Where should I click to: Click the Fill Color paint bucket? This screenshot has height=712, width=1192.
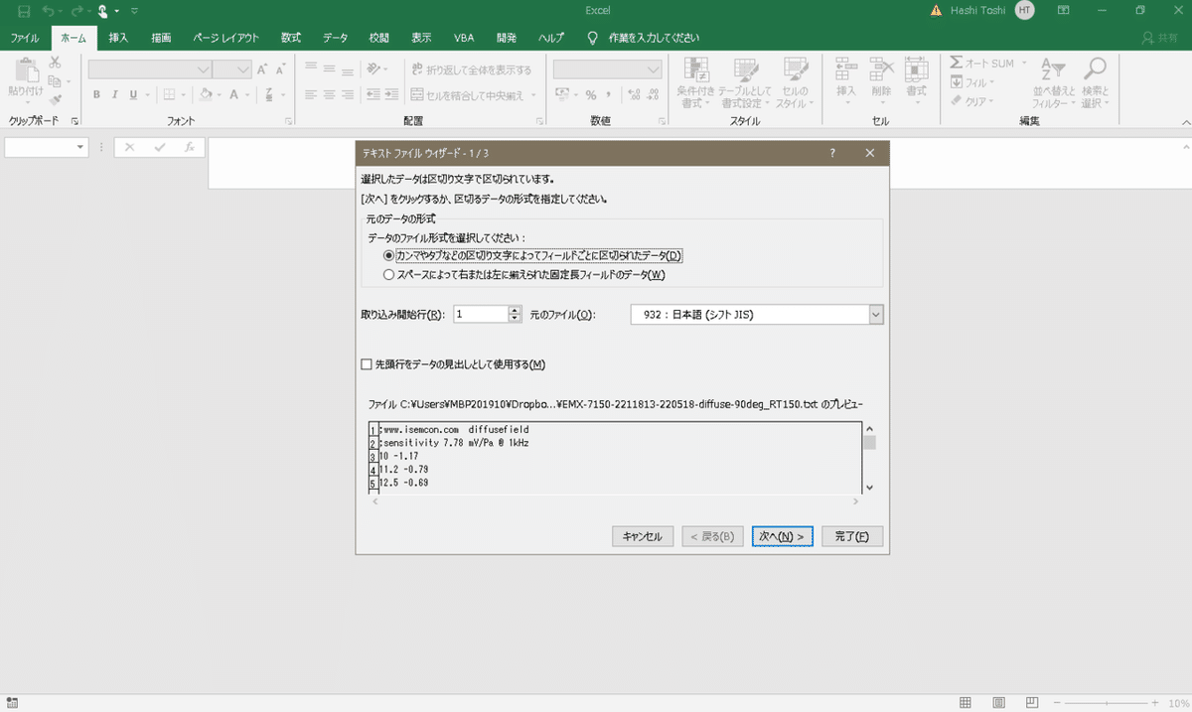click(205, 95)
